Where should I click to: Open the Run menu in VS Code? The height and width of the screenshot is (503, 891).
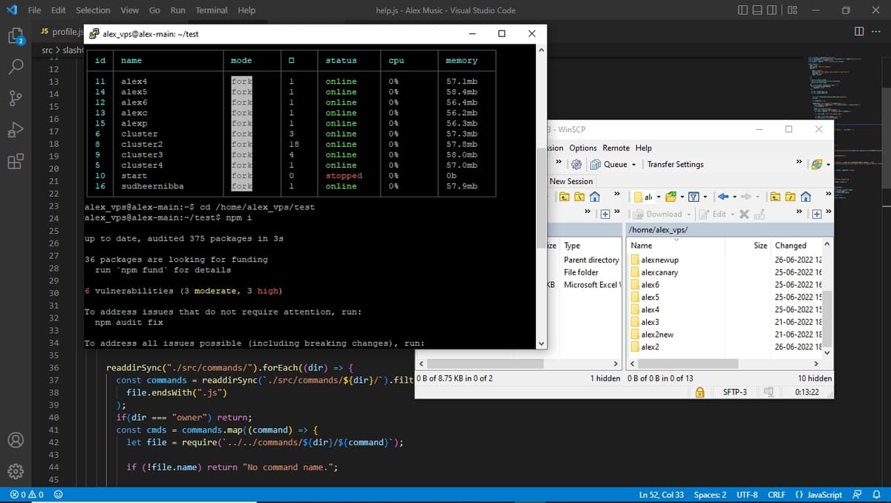[x=177, y=10]
